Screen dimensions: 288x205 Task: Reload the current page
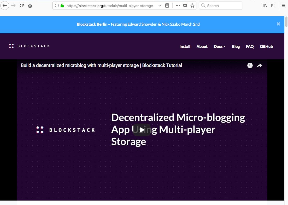(x=22, y=5)
